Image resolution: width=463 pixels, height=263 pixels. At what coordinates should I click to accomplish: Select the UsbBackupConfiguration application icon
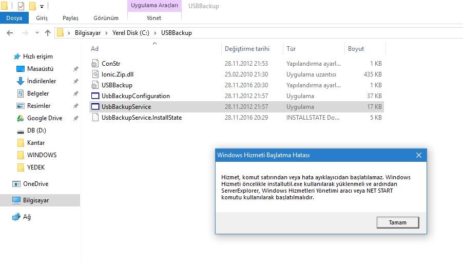tap(95, 96)
